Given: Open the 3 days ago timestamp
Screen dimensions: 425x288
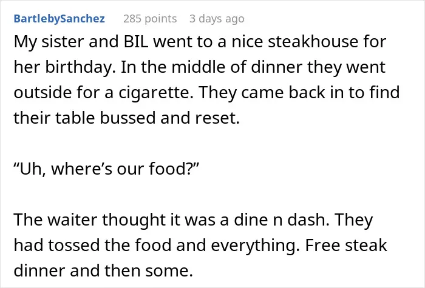Looking at the screenshot, I should [x=217, y=19].
